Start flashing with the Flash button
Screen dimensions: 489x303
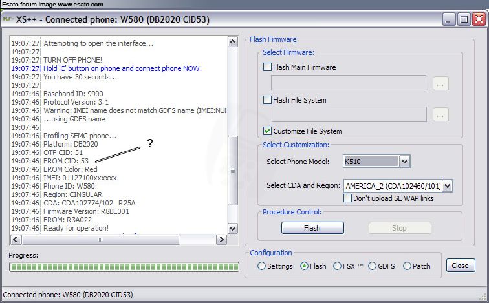tap(312, 228)
